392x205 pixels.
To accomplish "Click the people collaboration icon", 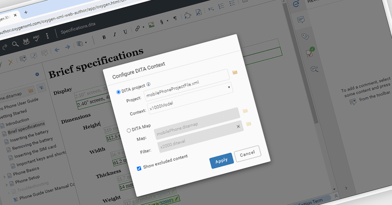I will click(x=26, y=42).
